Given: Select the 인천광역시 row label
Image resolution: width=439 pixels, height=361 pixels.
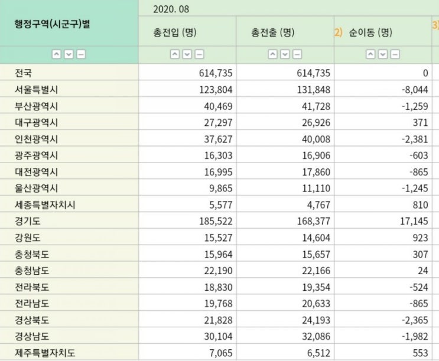Looking at the screenshot, I should tap(36, 139).
